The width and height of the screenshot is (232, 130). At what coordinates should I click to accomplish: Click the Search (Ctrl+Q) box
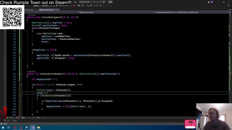(92, 2)
